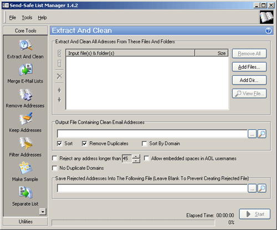Open the Filter Addresses tool icon

click(x=25, y=143)
